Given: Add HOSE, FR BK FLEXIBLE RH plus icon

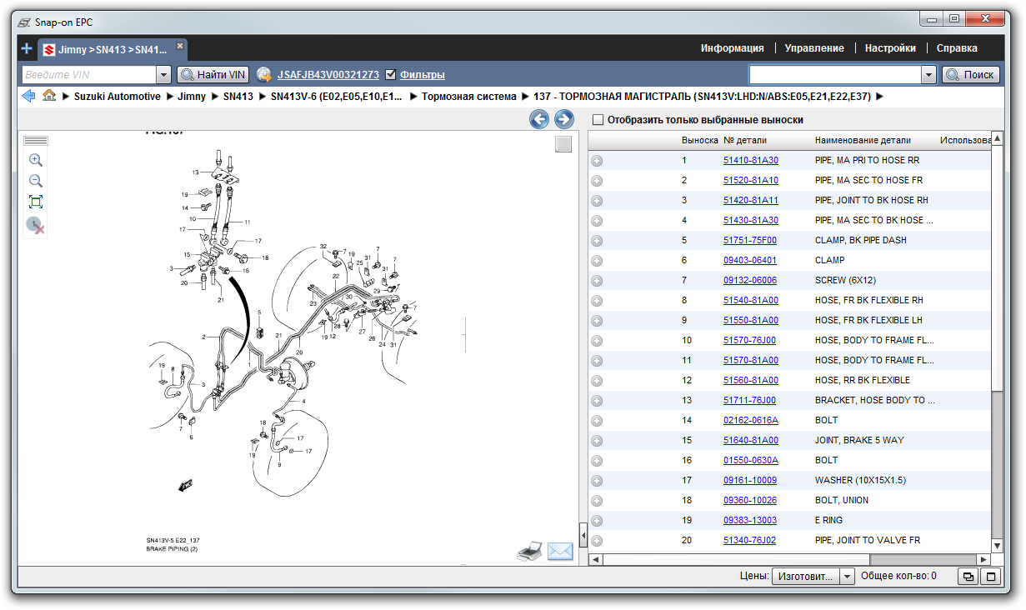Looking at the screenshot, I should point(597,301).
